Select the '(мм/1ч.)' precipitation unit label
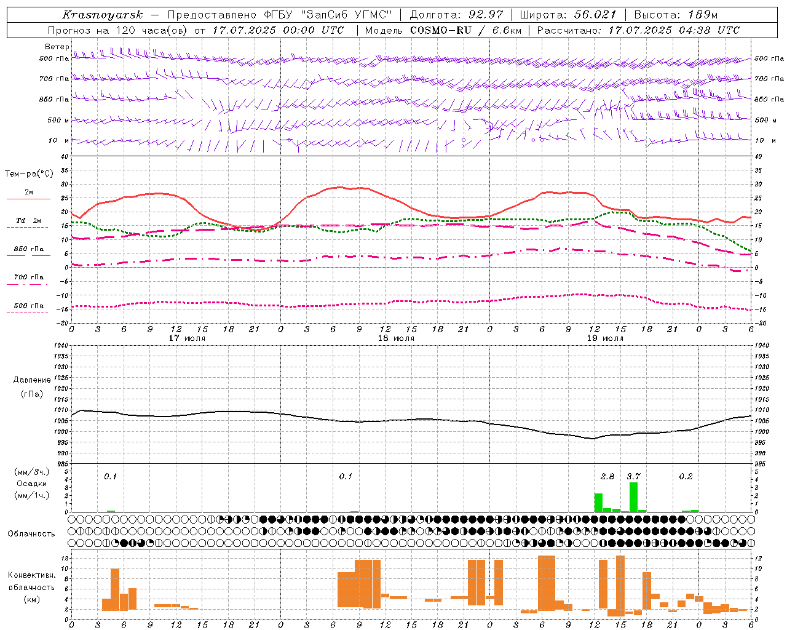Viewport: 787px width, 630px height. tap(32, 495)
